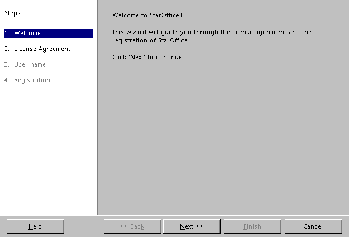Click the disabled << Back button
349x237 pixels.
pos(132,226)
